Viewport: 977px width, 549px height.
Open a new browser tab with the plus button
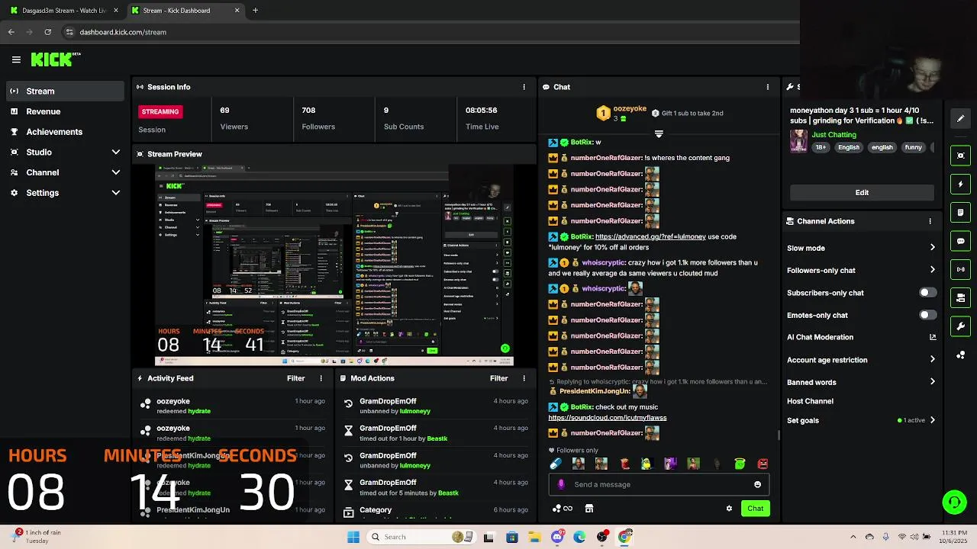(x=255, y=11)
